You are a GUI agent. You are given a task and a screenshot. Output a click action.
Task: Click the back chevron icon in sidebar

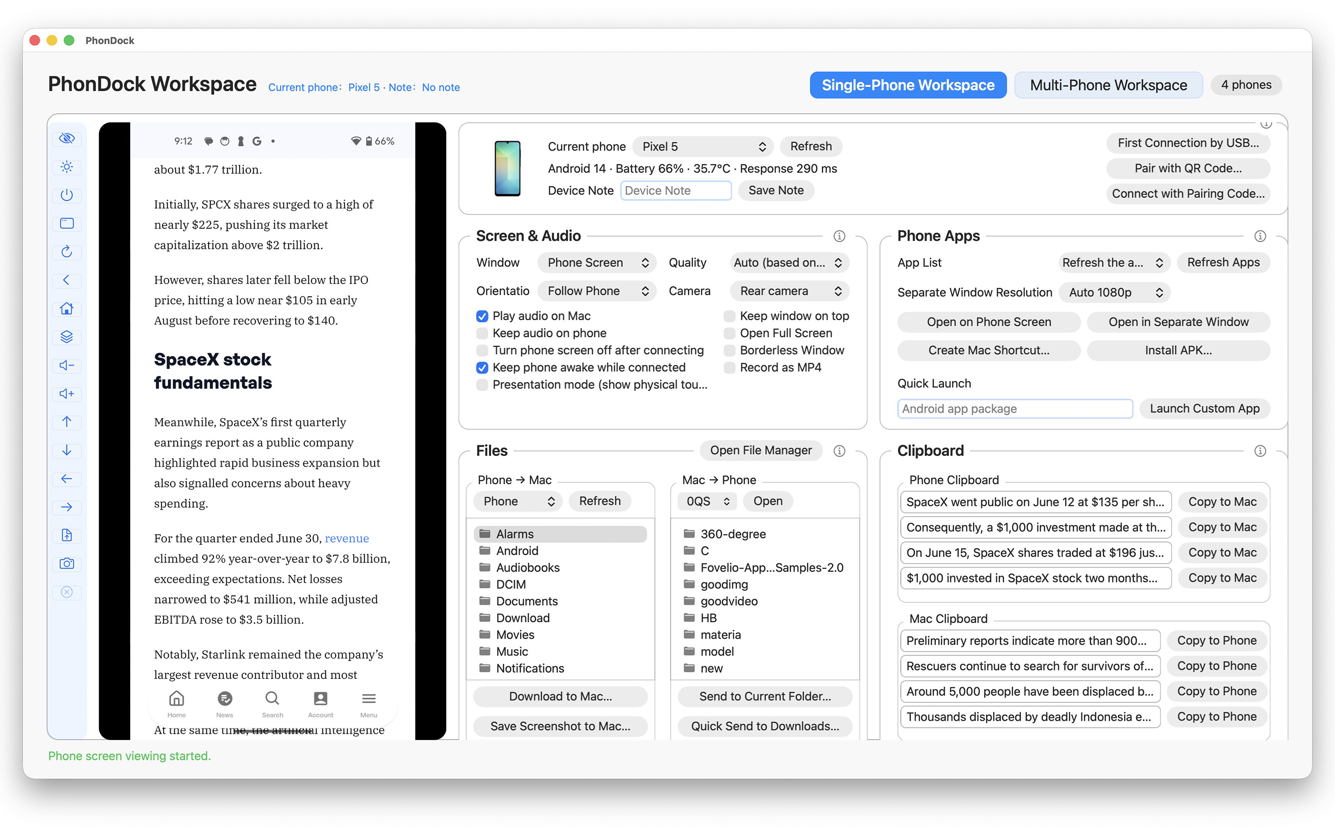tap(67, 280)
